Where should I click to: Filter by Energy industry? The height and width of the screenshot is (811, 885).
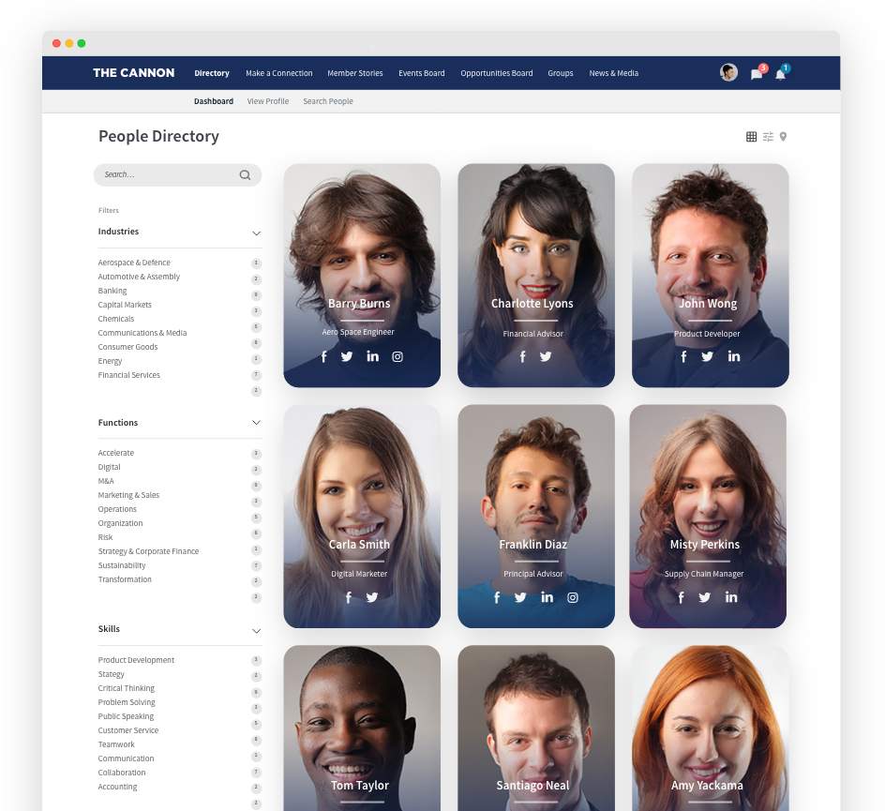110,361
